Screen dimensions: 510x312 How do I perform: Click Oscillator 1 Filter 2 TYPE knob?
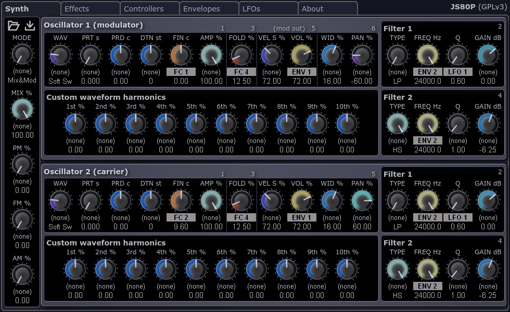(x=398, y=124)
